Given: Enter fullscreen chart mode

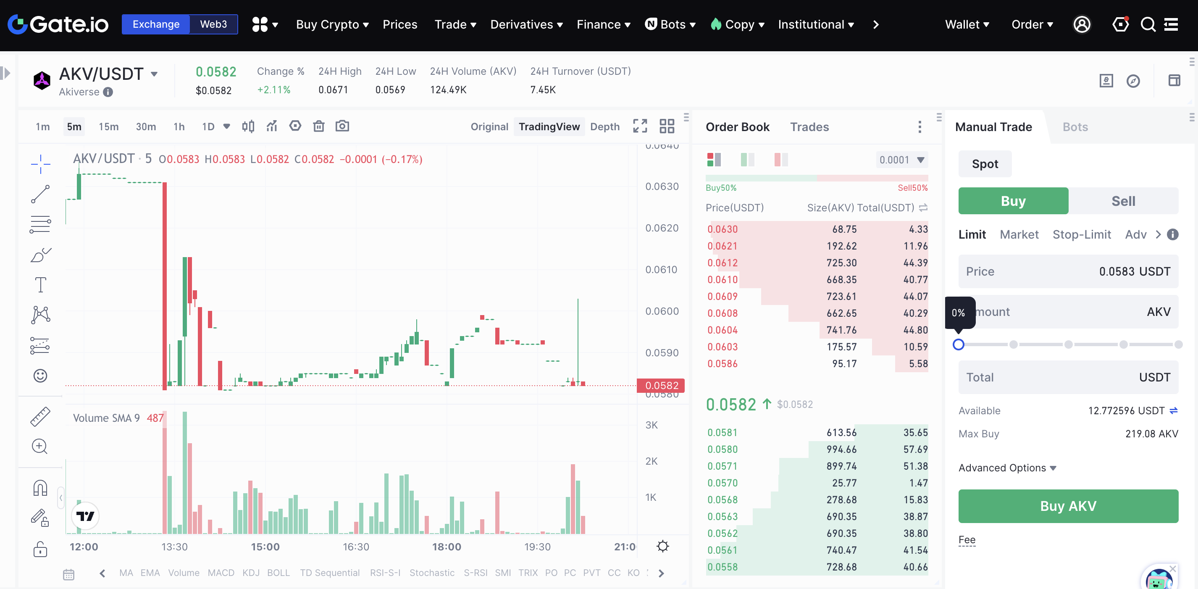Looking at the screenshot, I should (640, 126).
